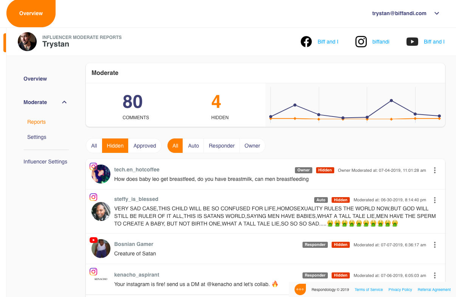Open options menu for tech.en_hotcoffee comment
The image size is (456, 297).
(435, 170)
